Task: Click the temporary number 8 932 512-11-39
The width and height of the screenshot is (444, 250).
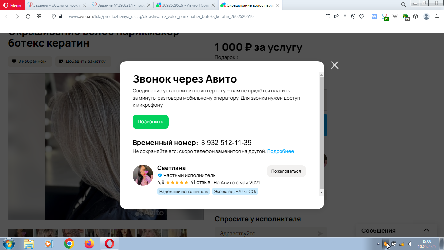Action: [x=226, y=143]
